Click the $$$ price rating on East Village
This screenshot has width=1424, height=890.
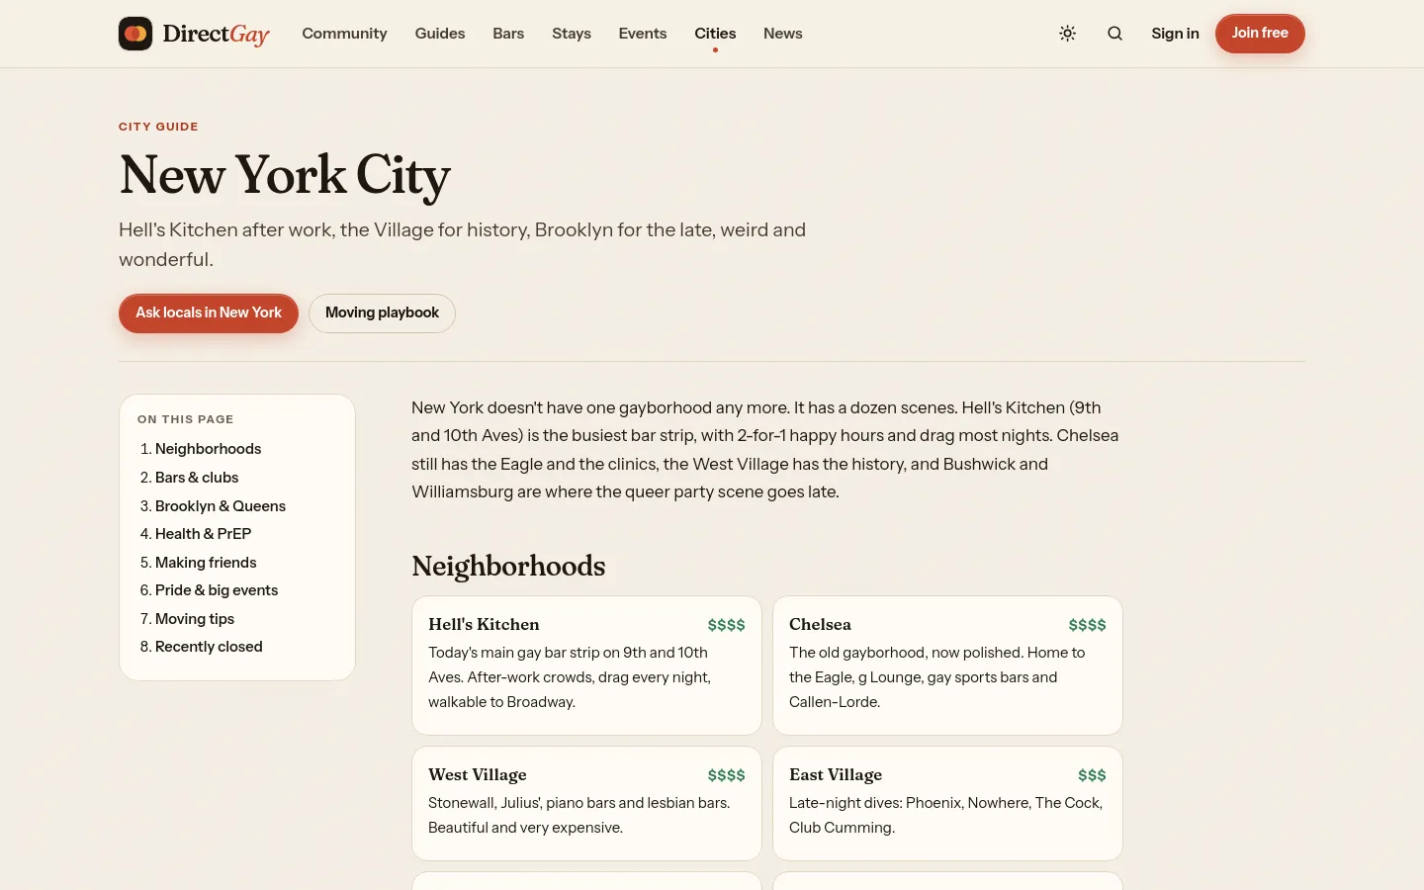[1092, 775]
